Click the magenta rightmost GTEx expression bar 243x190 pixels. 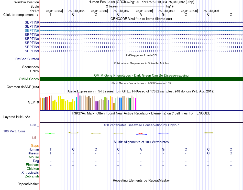[x=136, y=104]
